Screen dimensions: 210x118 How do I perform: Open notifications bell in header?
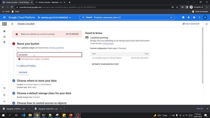coord(189,17)
